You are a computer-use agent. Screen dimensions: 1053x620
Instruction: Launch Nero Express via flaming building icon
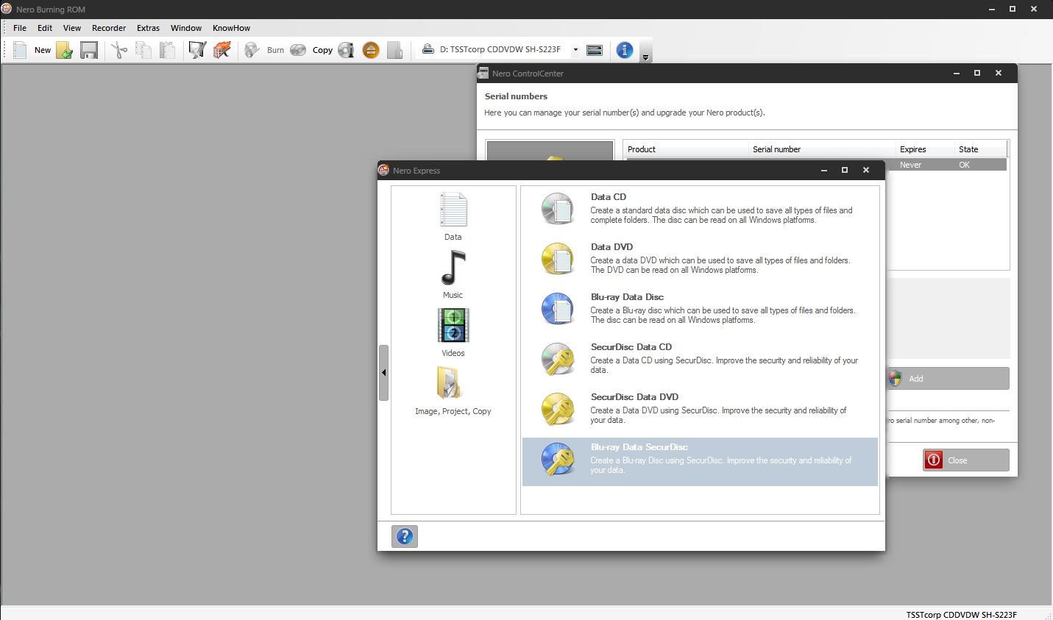pyautogui.click(x=222, y=50)
